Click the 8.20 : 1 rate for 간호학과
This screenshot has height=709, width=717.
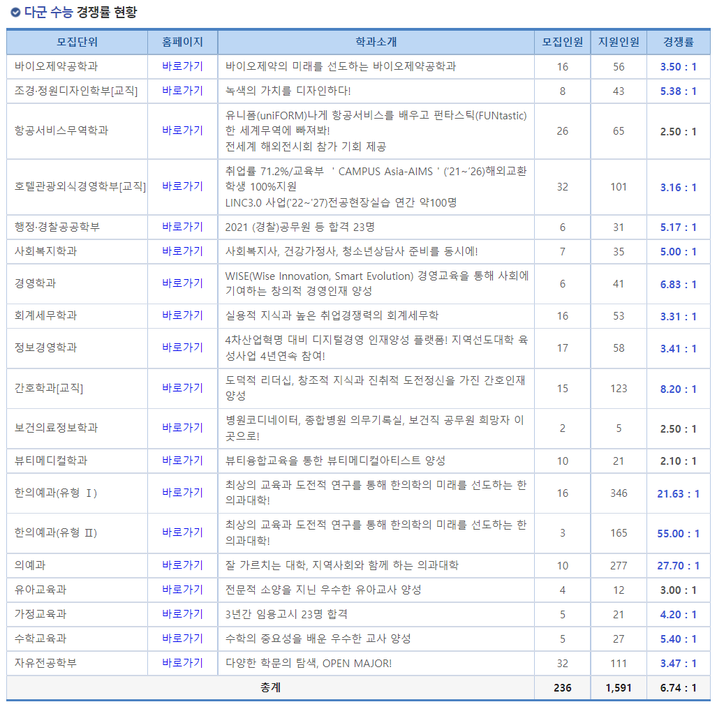tap(679, 388)
